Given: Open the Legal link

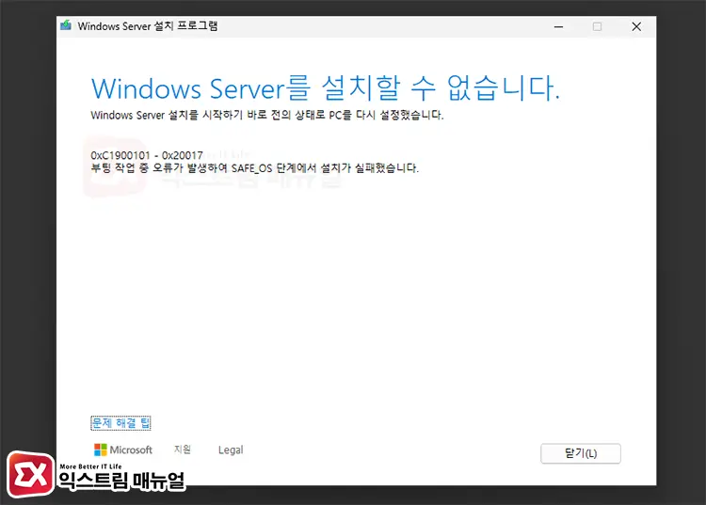Looking at the screenshot, I should pos(231,450).
